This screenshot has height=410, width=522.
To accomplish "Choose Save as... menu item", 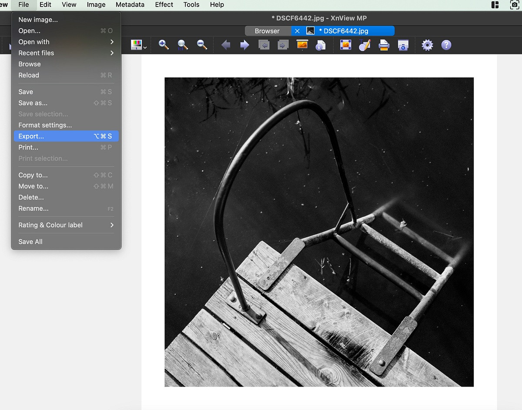I will point(66,103).
